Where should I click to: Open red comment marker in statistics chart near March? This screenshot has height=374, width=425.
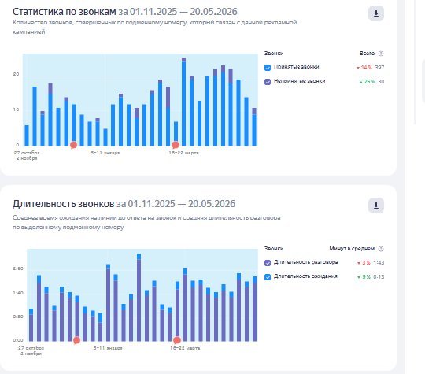click(176, 145)
